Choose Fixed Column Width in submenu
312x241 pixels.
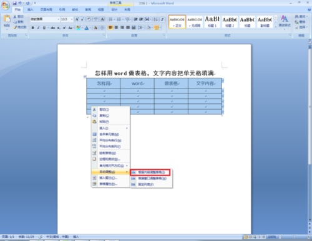click(151, 184)
